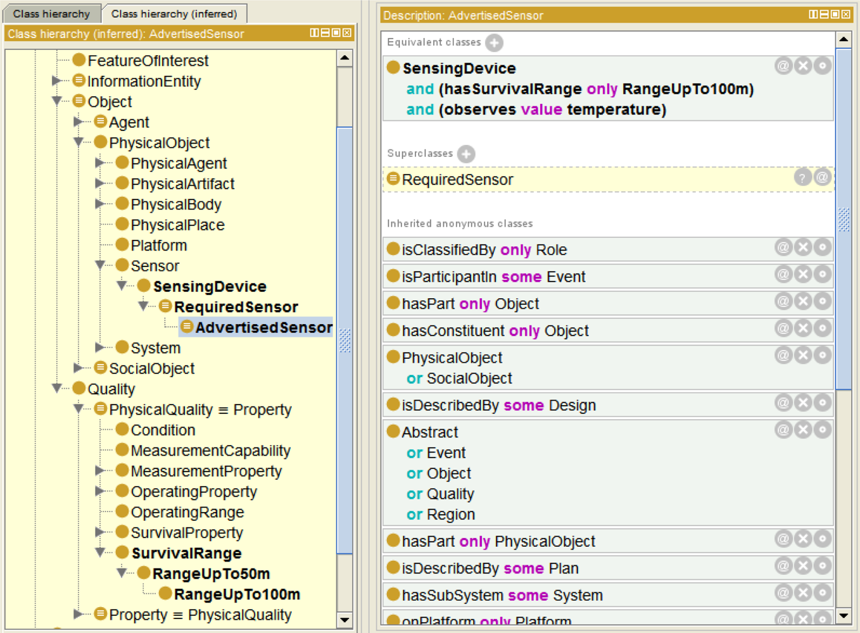The width and height of the screenshot is (860, 633).
Task: Select RangeUpTo100m class in the hierarchy
Action: (x=237, y=594)
